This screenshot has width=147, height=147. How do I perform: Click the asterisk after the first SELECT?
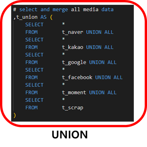[x=63, y=24]
